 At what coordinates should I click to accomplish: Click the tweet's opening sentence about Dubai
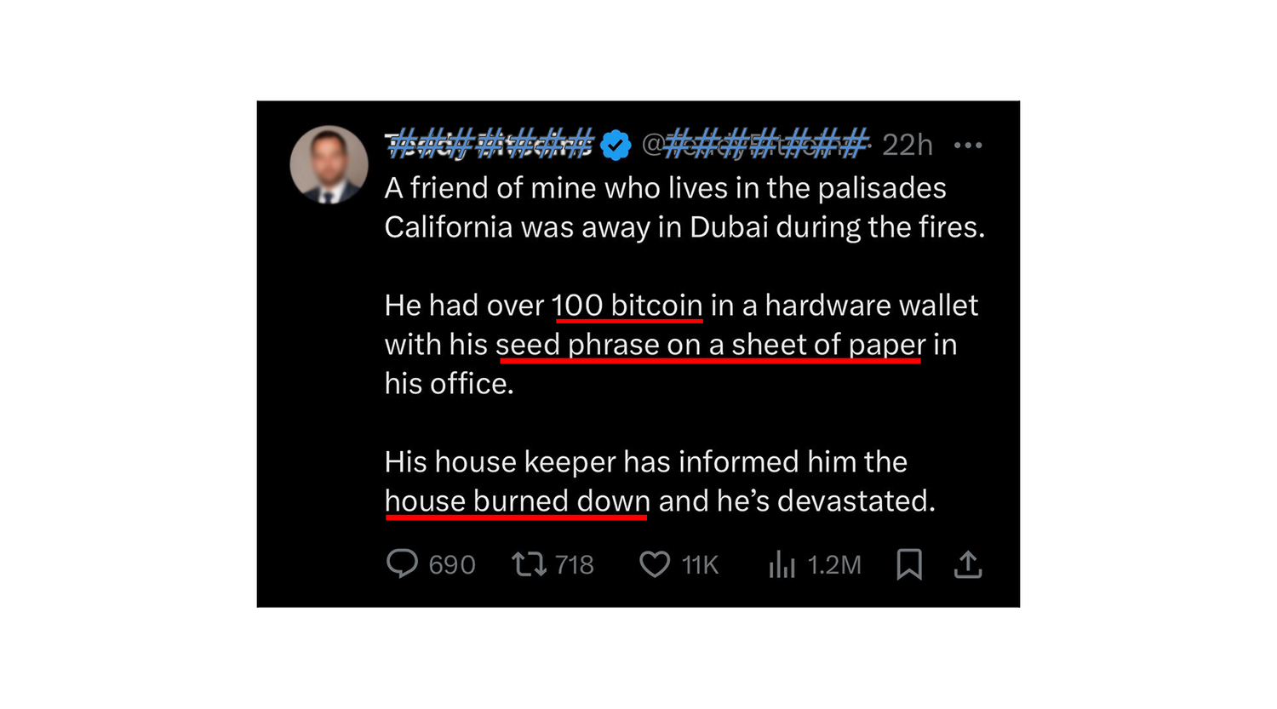684,208
